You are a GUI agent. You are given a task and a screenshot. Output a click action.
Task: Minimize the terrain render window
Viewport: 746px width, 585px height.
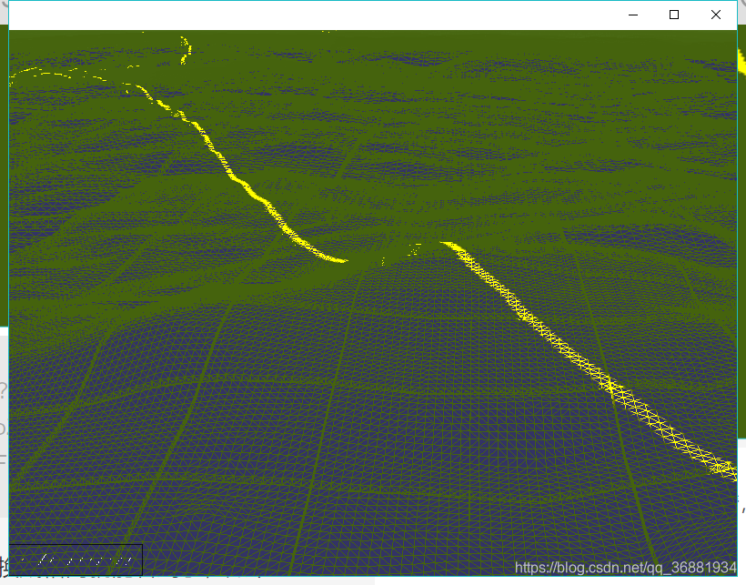click(x=633, y=15)
